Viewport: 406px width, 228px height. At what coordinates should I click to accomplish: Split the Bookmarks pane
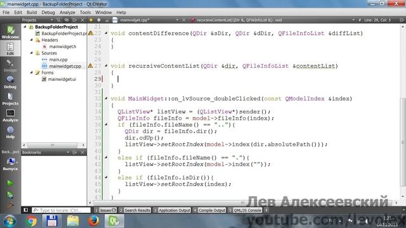click(75, 152)
